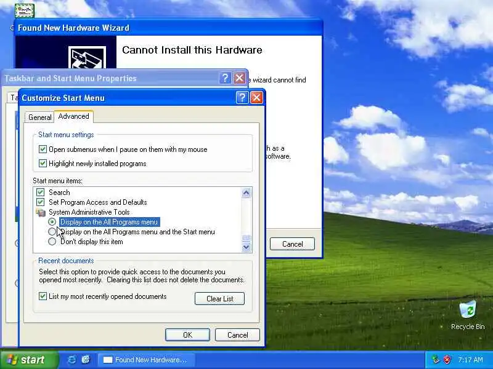Toggle Highlight newly installed programs checkbox
The image size is (493, 369).
click(43, 163)
